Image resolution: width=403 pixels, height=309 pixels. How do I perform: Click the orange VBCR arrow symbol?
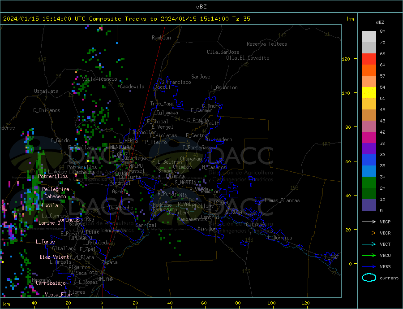click(x=369, y=233)
